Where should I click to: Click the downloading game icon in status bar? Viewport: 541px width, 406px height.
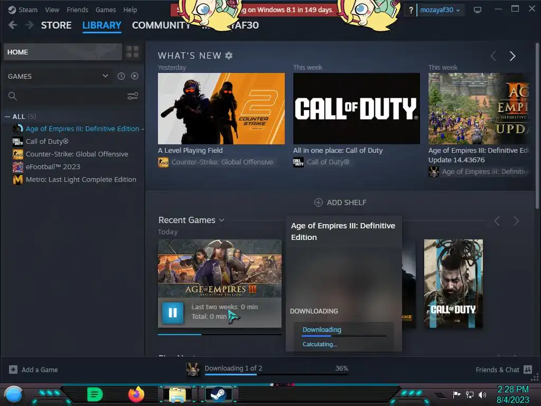pyautogui.click(x=192, y=370)
